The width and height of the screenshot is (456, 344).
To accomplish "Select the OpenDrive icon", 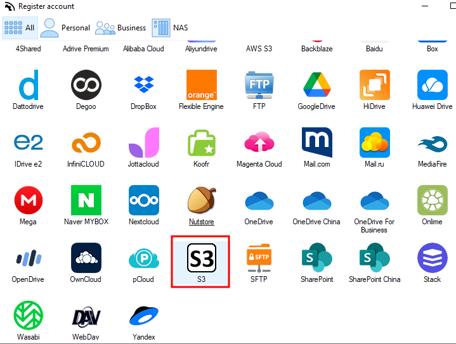I will tap(28, 258).
